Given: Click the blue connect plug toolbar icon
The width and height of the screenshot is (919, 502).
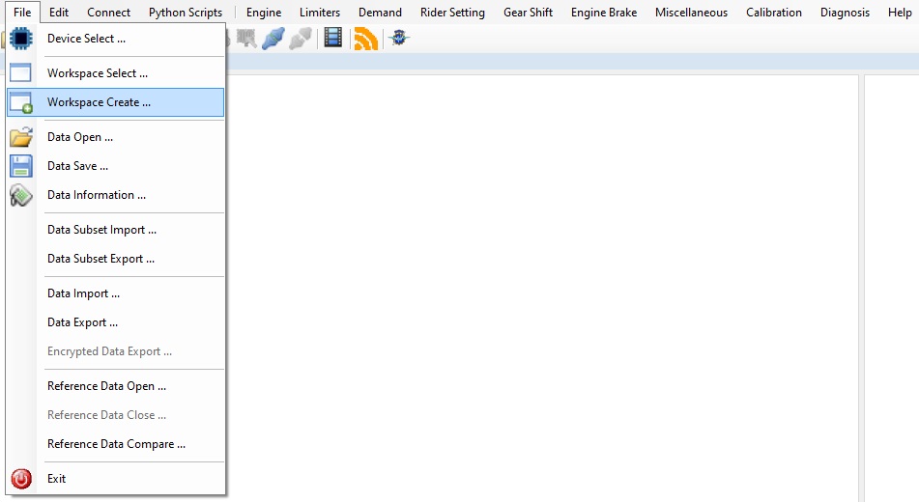Looking at the screenshot, I should 273,39.
